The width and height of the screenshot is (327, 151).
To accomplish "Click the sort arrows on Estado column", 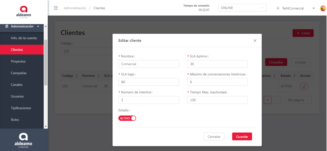I will [294, 76].
